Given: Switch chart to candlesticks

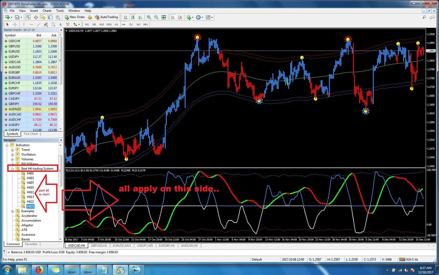Looking at the screenshot, I should (133, 17).
